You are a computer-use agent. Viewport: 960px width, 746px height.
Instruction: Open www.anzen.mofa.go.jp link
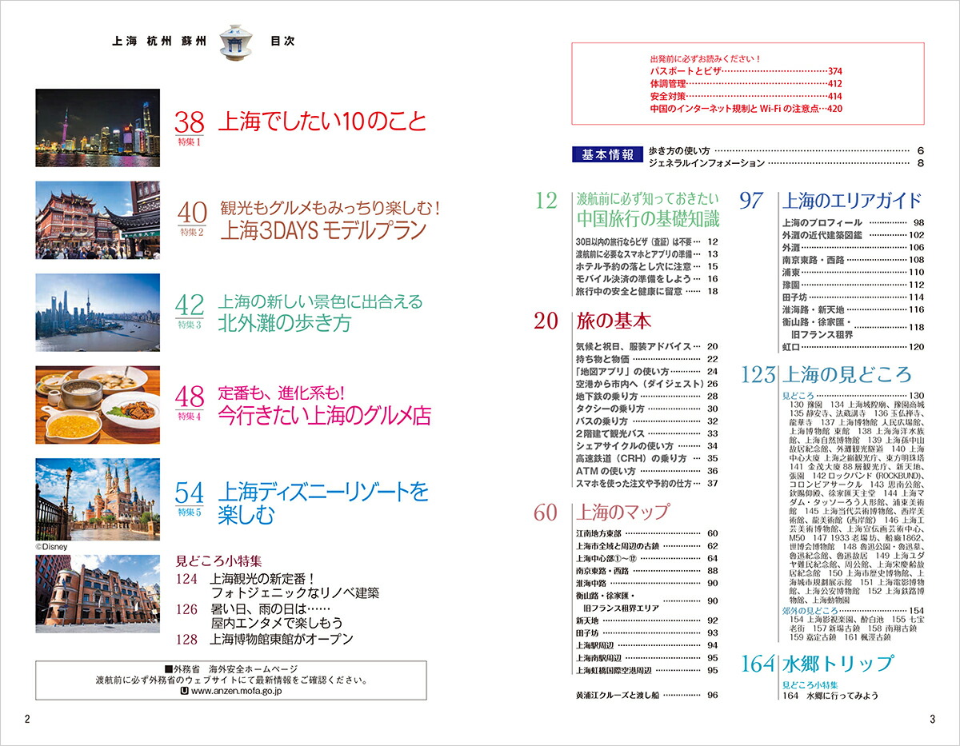point(237,692)
